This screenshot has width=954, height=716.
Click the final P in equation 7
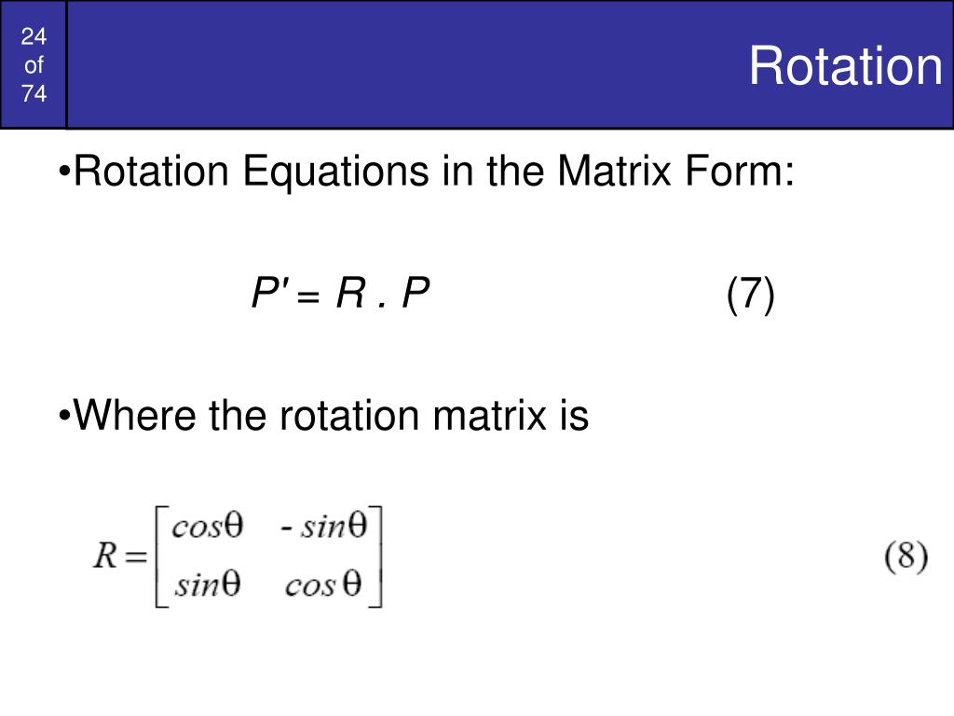pyautogui.click(x=416, y=292)
